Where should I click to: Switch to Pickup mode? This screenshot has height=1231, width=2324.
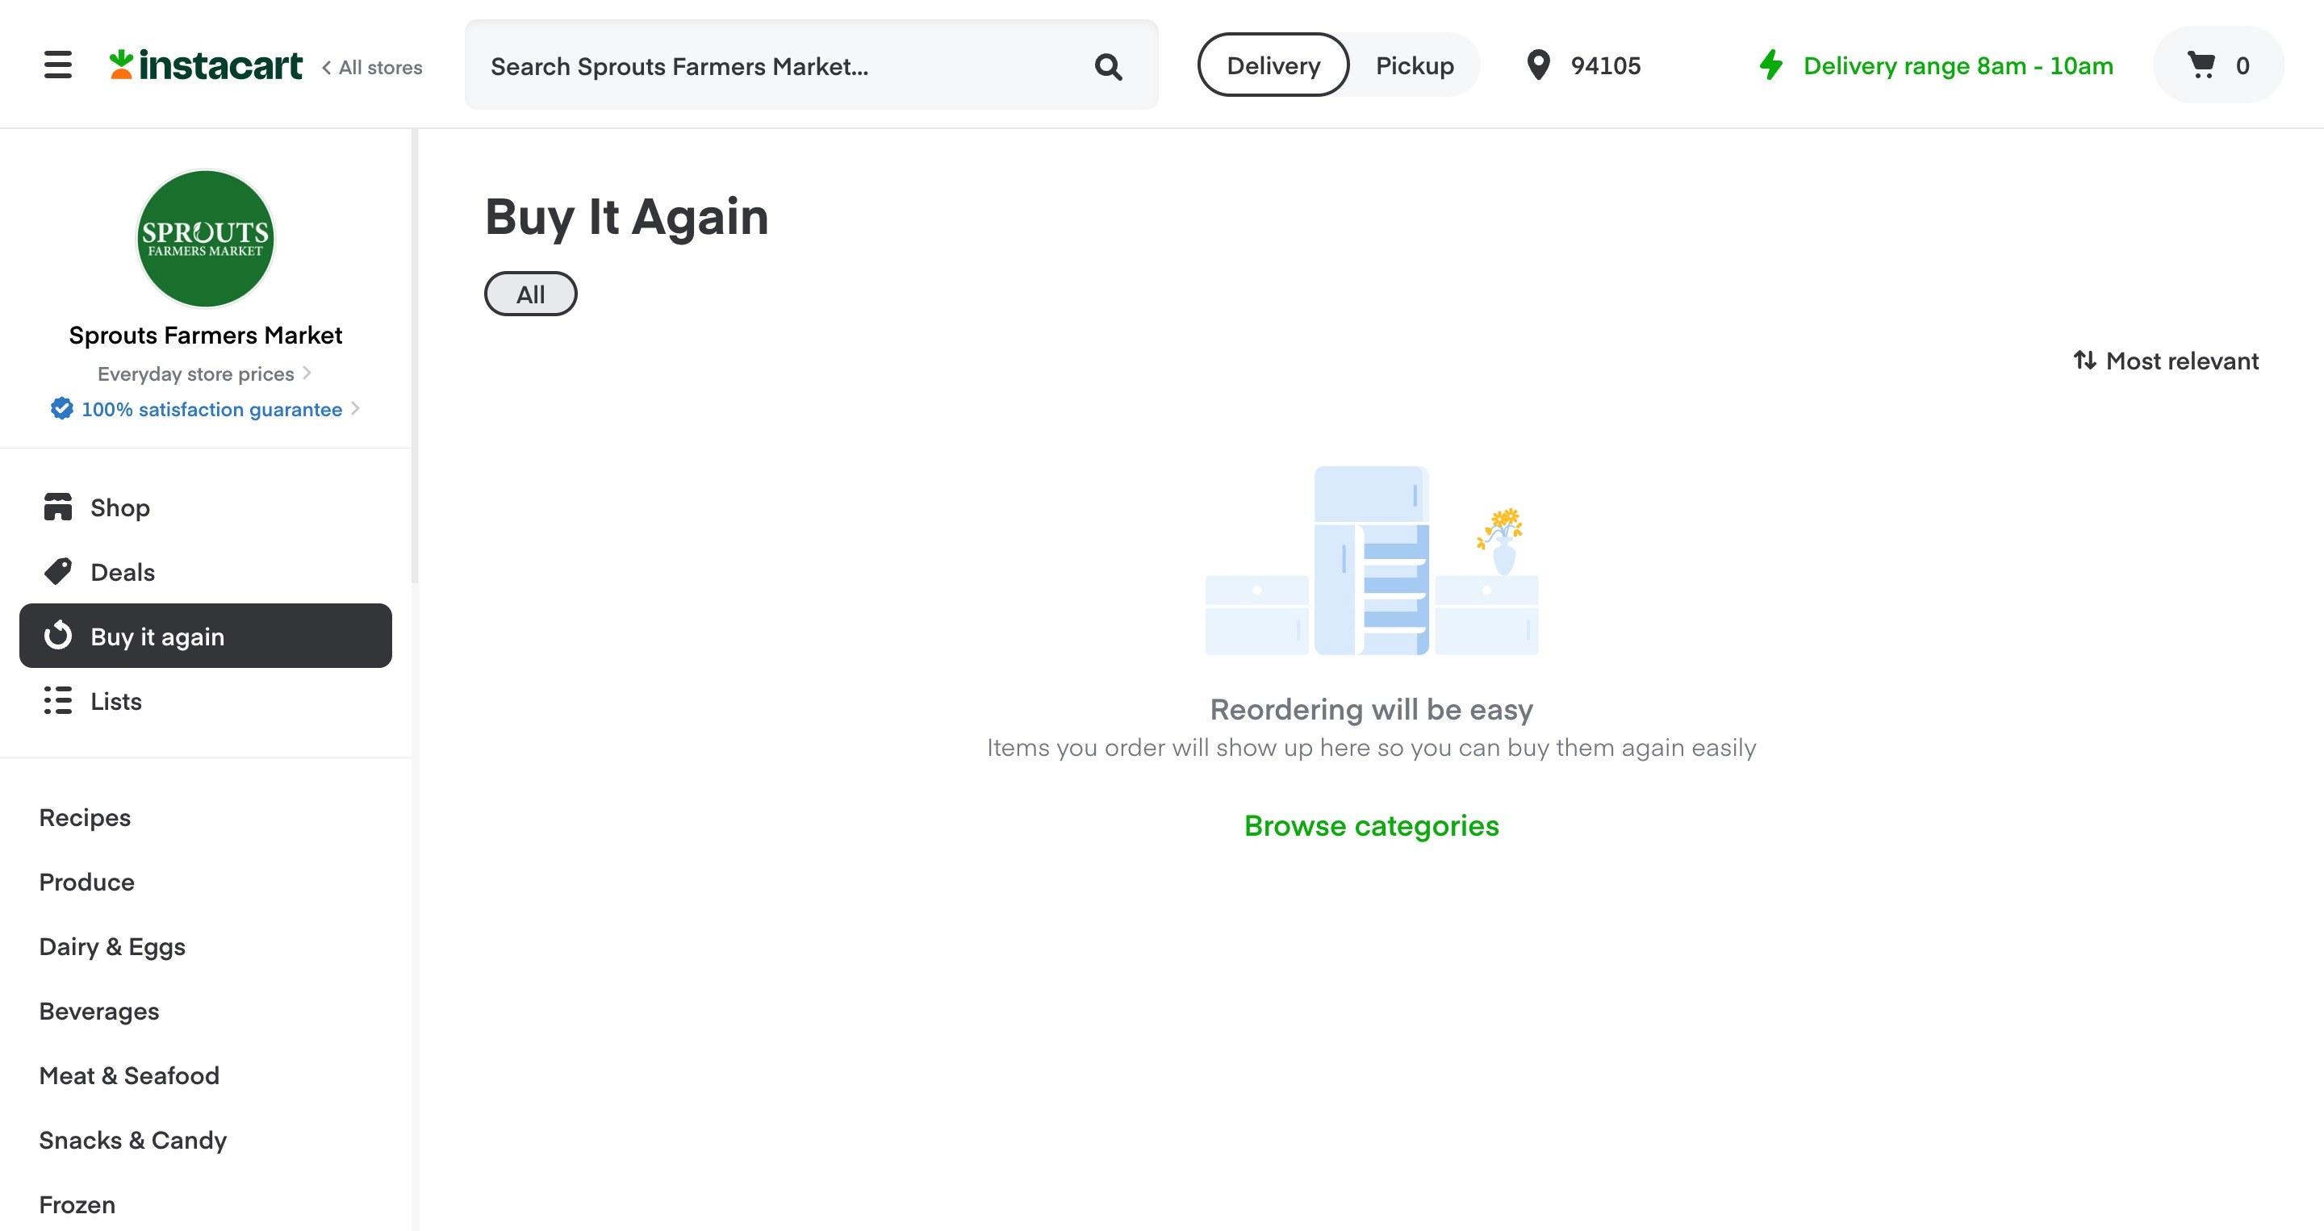point(1415,65)
